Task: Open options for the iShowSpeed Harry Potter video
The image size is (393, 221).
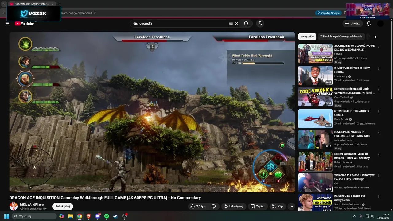Action: coord(379,68)
